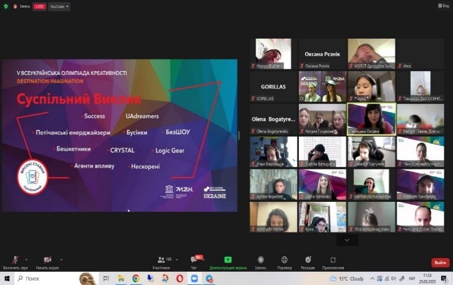Open the Вид view menu
This screenshot has height=285, width=453.
(x=444, y=6)
